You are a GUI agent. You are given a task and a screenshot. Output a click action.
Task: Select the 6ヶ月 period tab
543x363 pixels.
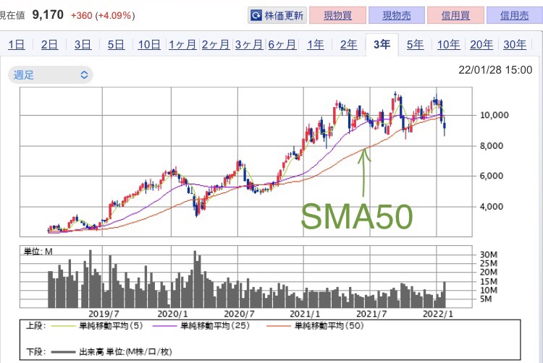pyautogui.click(x=282, y=45)
